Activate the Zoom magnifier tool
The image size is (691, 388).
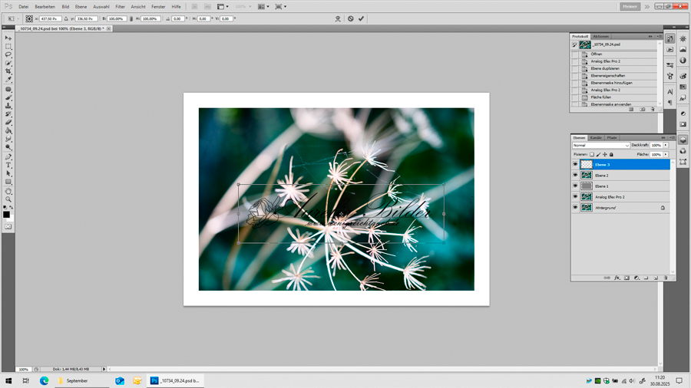pos(8,199)
